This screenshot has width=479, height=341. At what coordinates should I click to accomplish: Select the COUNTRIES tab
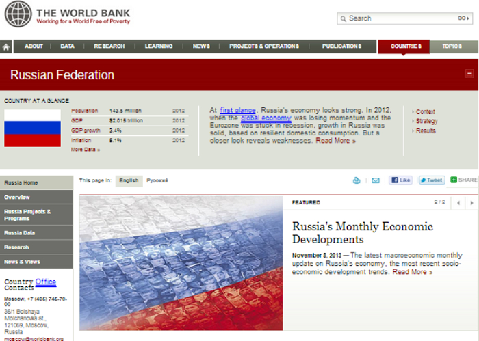[x=404, y=46]
